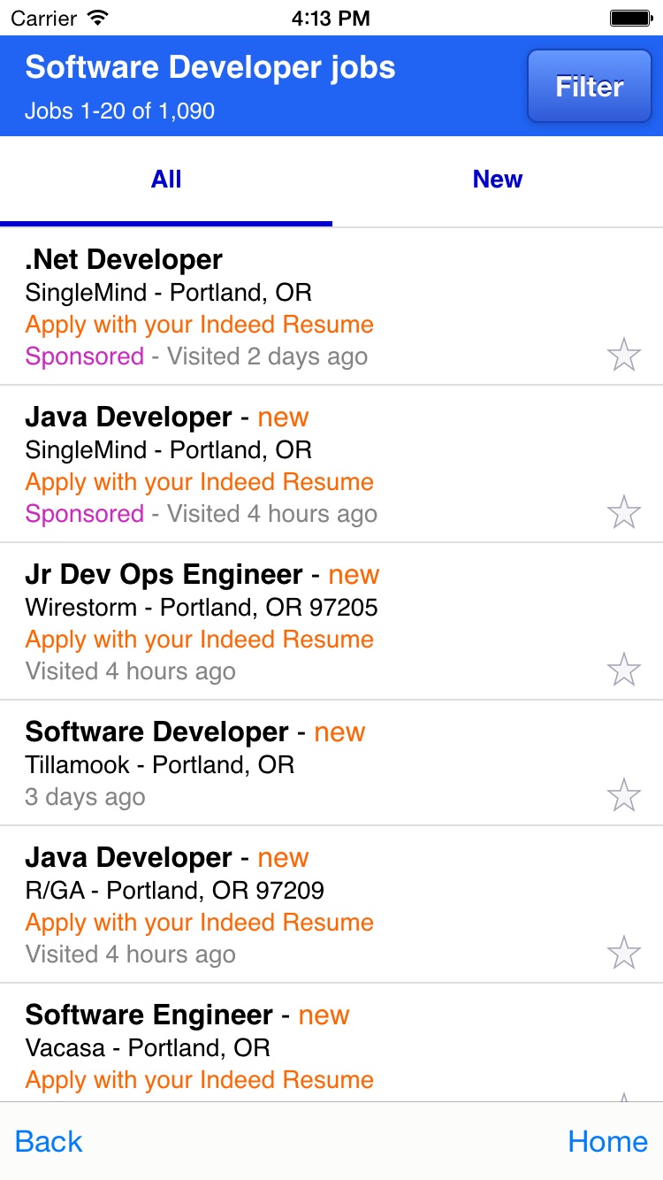Open the .Net Developer job posting
Image resolution: width=663 pixels, height=1180 pixels.
tap(331, 307)
